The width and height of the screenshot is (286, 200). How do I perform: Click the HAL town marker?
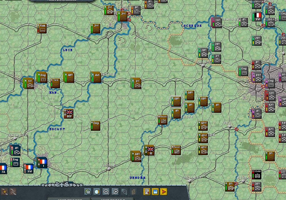coord(230,126)
